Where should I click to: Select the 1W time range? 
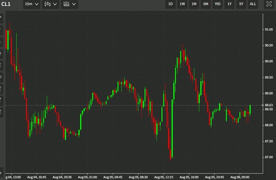(182, 4)
